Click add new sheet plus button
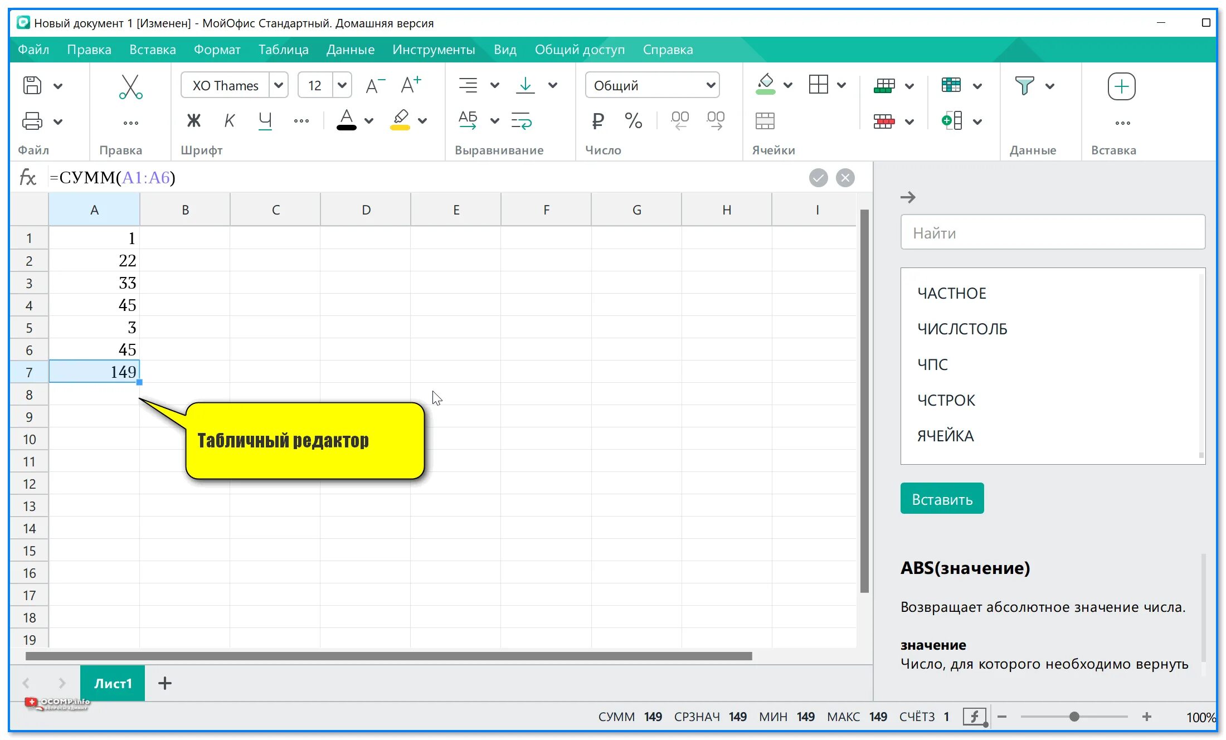Image resolution: width=1226 pixels, height=740 pixels. pos(164,683)
